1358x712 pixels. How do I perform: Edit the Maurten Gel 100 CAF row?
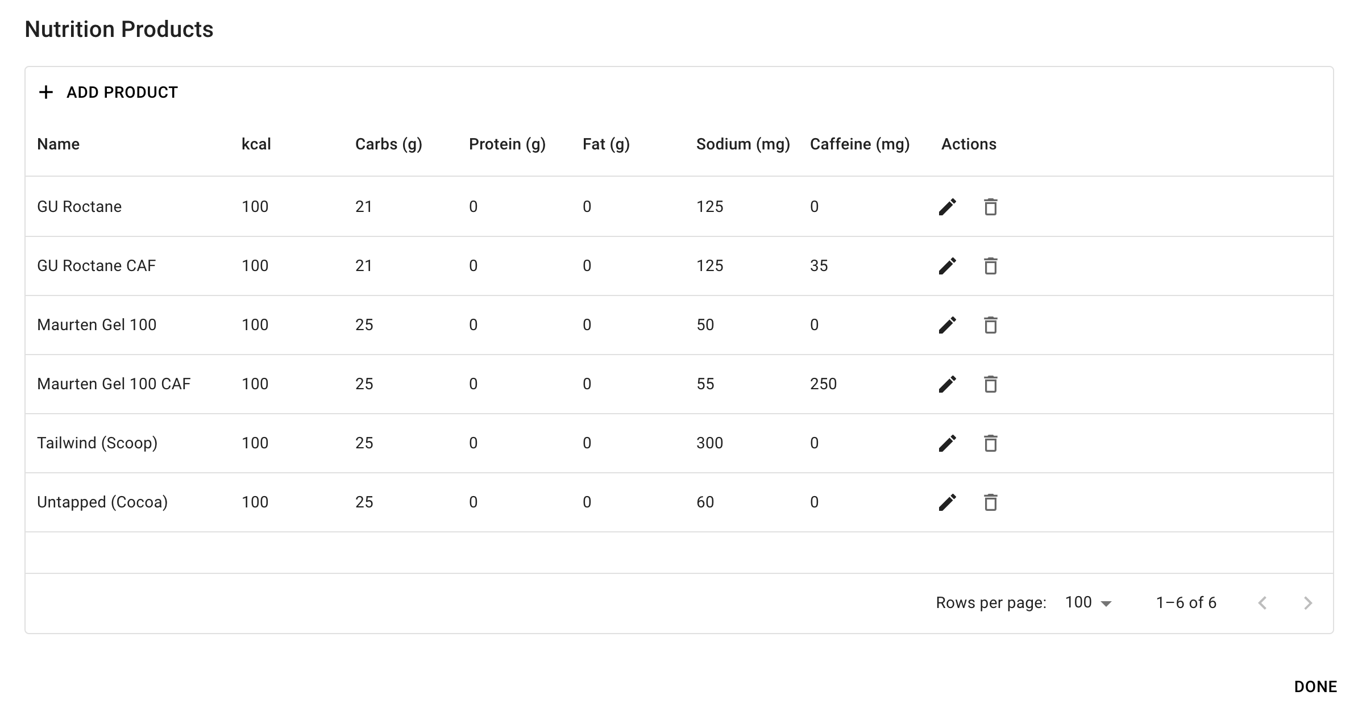(x=948, y=384)
